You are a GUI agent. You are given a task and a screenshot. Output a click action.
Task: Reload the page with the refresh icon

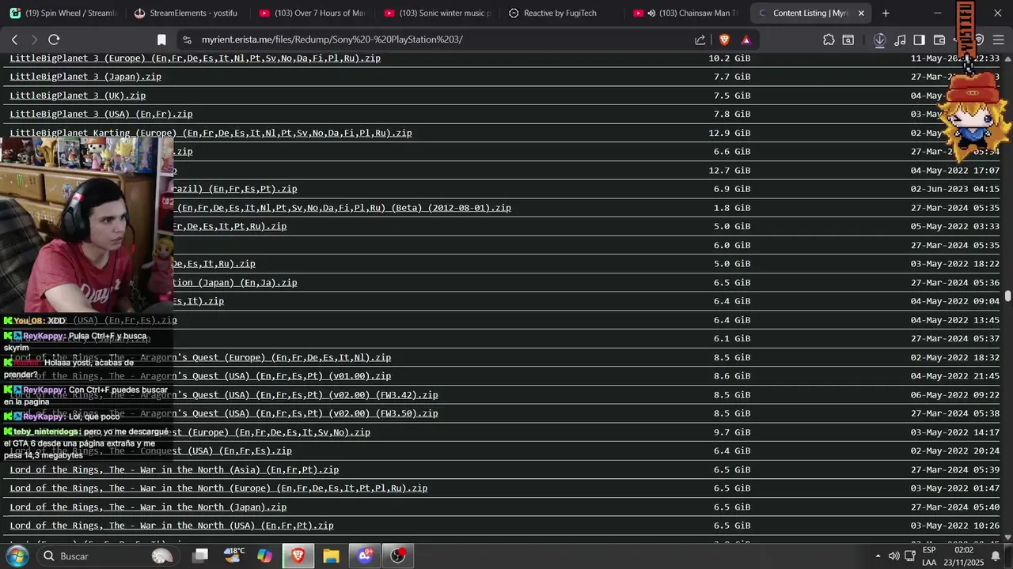coord(54,40)
